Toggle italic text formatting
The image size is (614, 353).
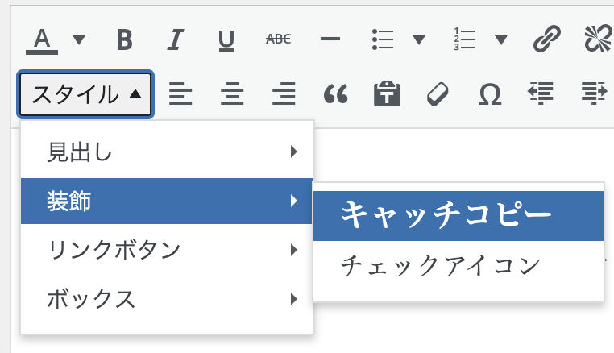tap(175, 39)
